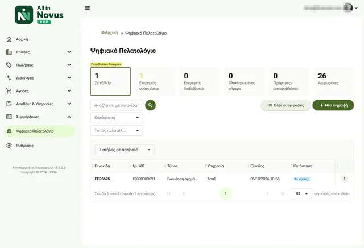The height and width of the screenshot is (248, 364).
Task: Select Ψηφιακό Πελατολόγιο sidebar item
Action: 39,131
